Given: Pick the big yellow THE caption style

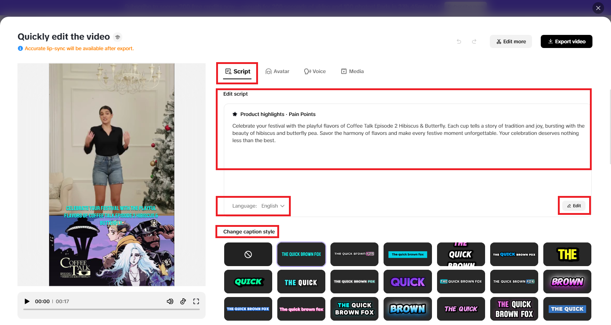Looking at the screenshot, I should [567, 254].
